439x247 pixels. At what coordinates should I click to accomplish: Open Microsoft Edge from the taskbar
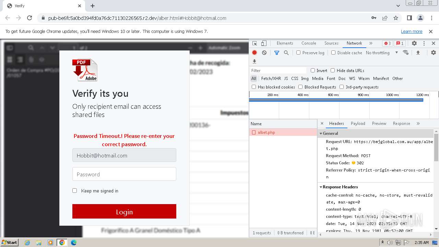[x=73, y=243]
